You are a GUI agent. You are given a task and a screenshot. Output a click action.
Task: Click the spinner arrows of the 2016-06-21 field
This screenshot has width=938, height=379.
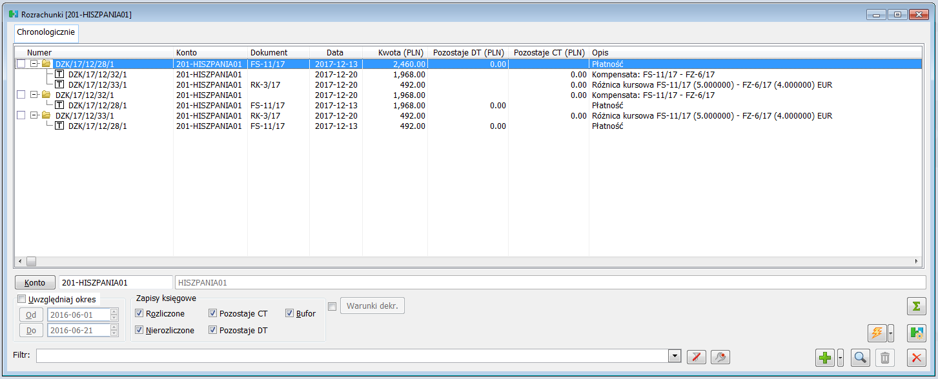click(114, 330)
